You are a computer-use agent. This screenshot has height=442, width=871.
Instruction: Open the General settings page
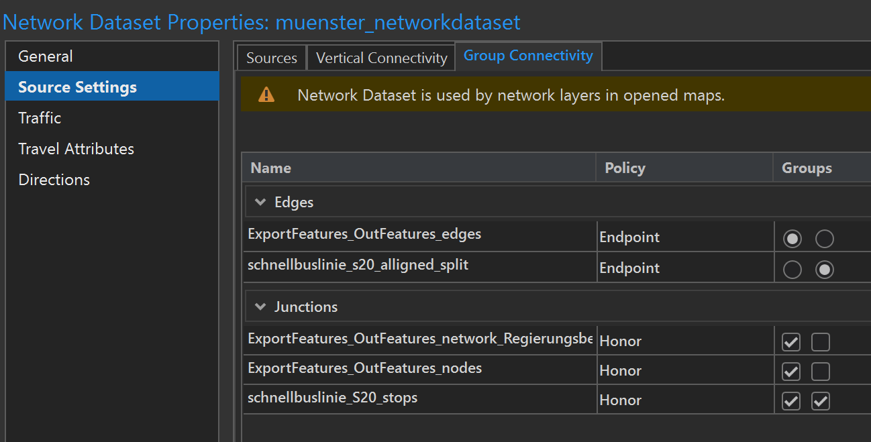coord(46,56)
